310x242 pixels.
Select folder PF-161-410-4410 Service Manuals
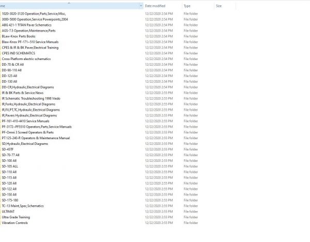click(x=25, y=121)
